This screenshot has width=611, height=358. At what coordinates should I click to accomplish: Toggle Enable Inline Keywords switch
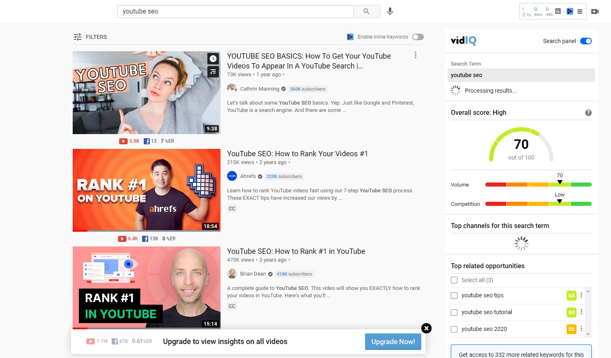point(418,37)
